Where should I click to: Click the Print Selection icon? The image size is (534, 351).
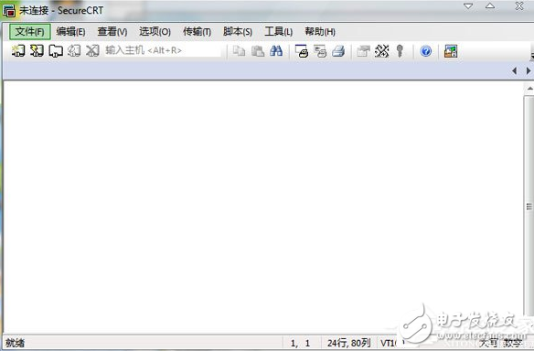[x=320, y=51]
